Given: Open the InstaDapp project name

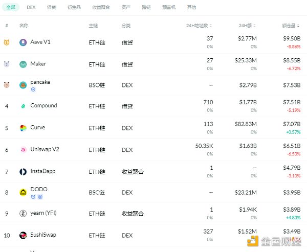Looking at the screenshot, I should tap(43, 171).
